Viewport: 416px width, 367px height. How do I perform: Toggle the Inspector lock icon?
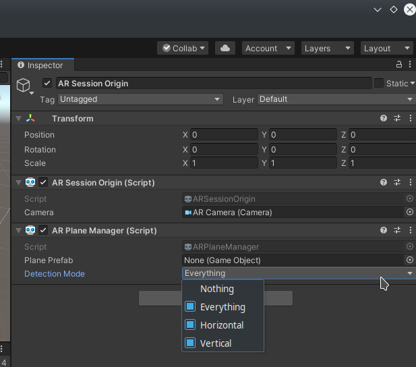pyautogui.click(x=398, y=64)
